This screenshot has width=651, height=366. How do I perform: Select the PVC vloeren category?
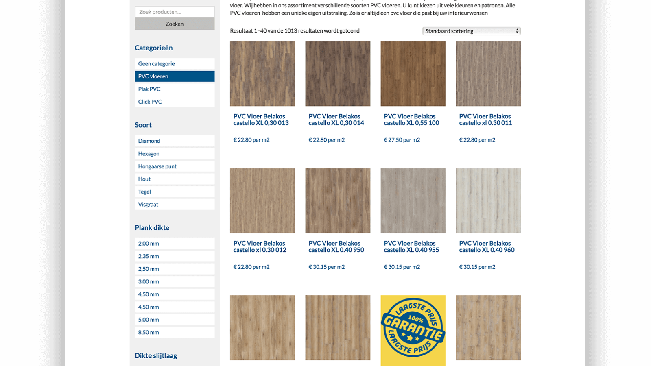[175, 76]
